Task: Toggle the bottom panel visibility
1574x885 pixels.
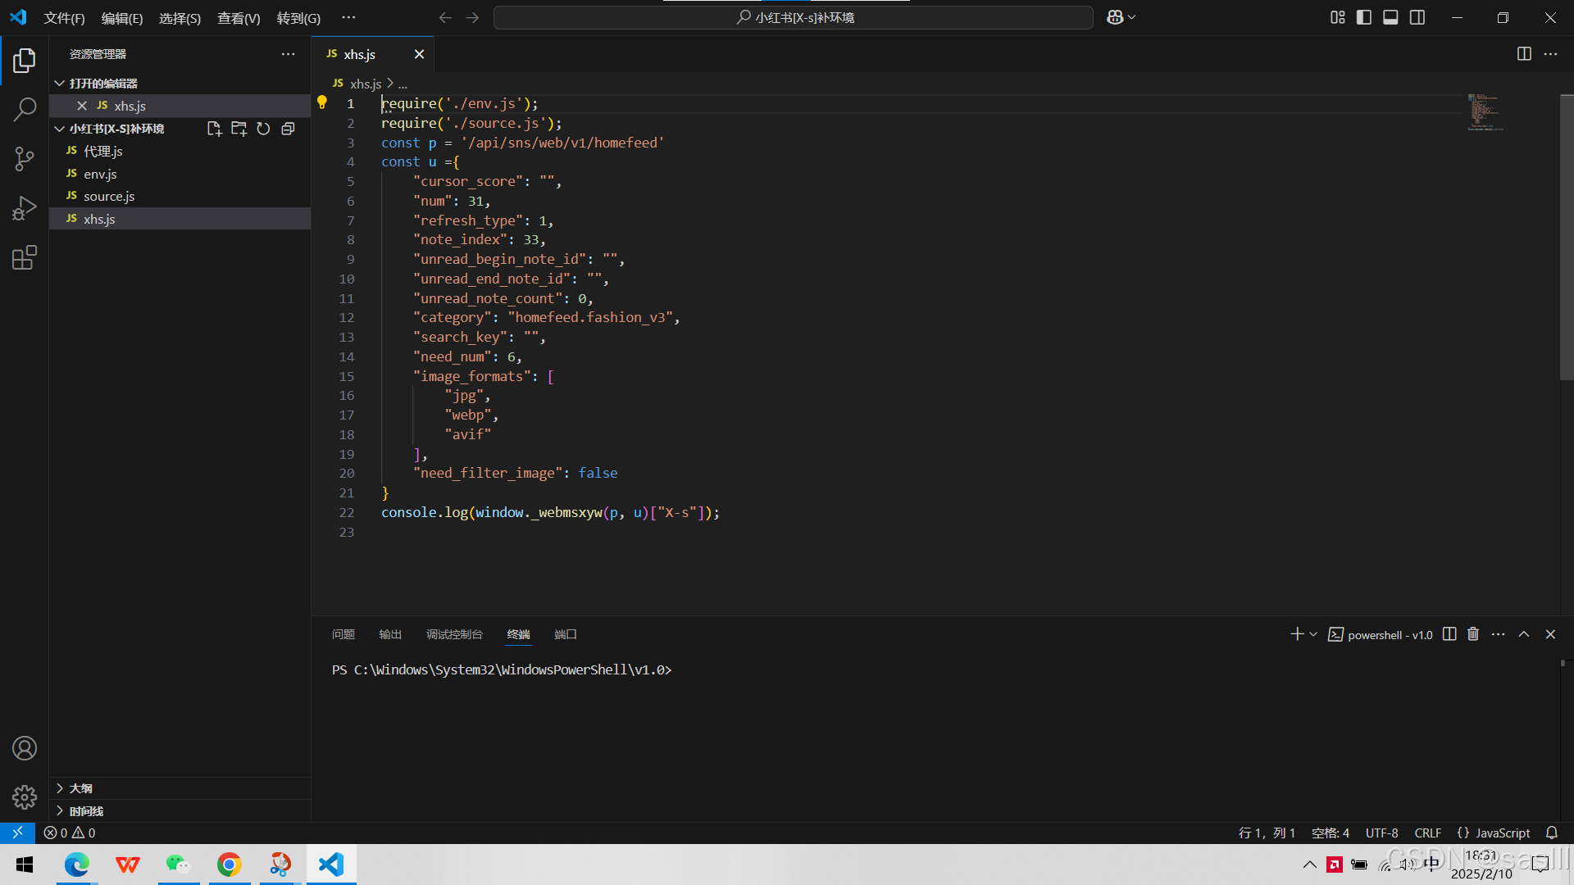Action: [1390, 17]
